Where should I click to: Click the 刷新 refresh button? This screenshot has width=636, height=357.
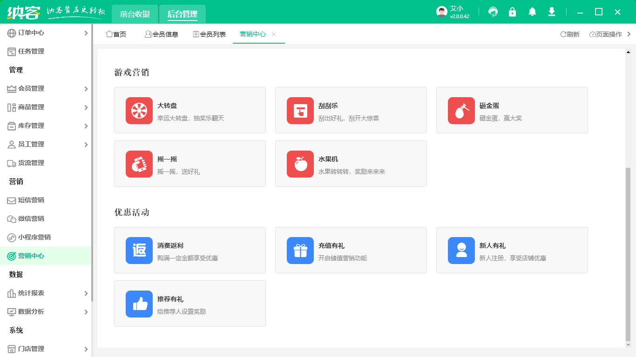tap(570, 34)
